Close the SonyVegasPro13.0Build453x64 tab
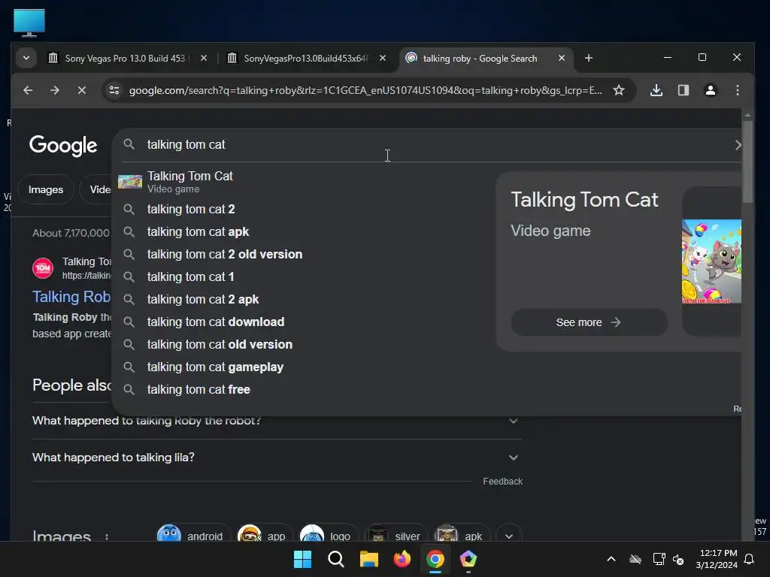Viewport: 770px width, 577px height. point(383,58)
